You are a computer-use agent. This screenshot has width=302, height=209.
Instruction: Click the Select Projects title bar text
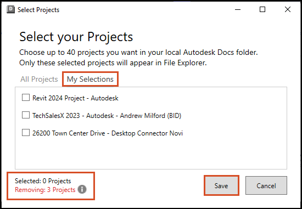(38, 10)
